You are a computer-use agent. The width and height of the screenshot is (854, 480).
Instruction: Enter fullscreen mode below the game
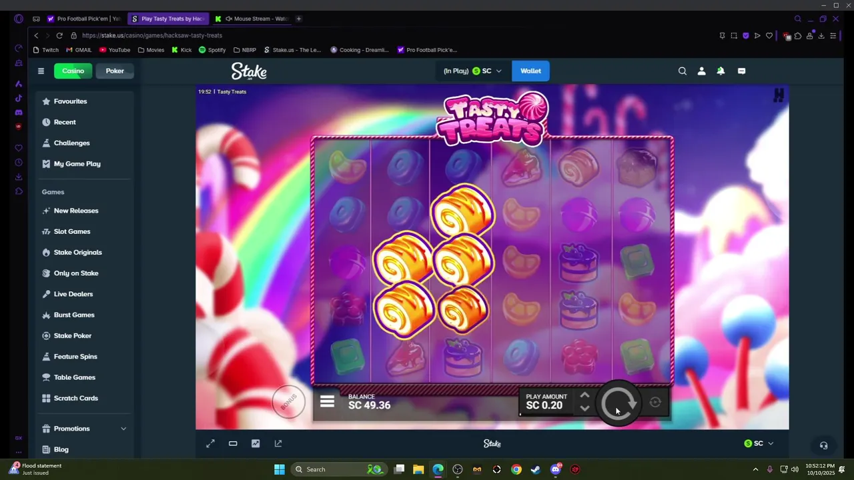tap(210, 443)
